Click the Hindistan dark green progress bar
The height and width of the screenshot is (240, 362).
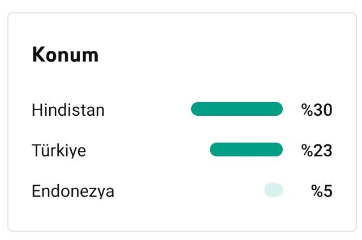click(237, 109)
